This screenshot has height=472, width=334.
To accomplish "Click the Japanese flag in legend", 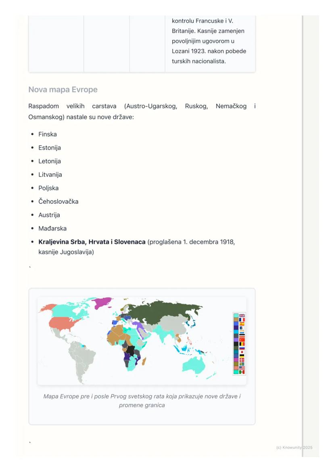I will point(242,352).
